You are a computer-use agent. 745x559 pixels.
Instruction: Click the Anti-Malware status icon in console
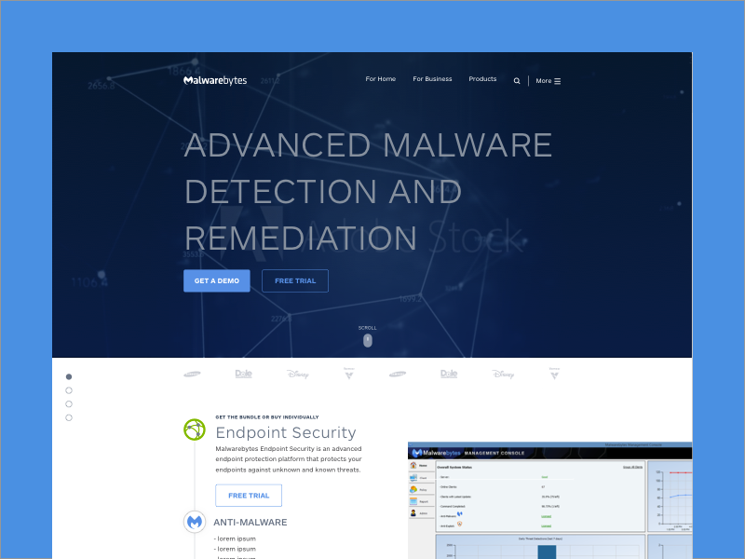tap(460, 514)
